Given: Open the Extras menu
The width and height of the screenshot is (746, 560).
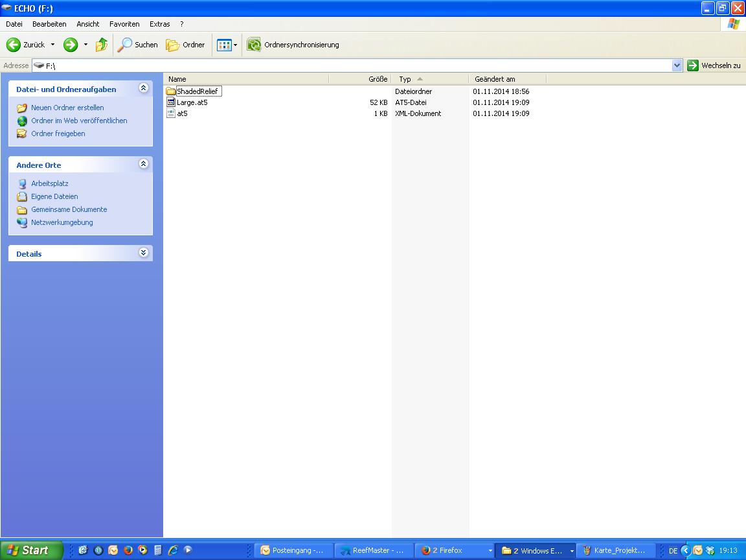Looking at the screenshot, I should (x=159, y=24).
